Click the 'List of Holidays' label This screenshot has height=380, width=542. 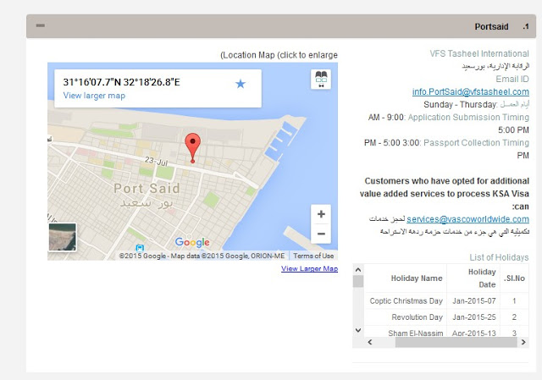pyautogui.click(x=499, y=257)
